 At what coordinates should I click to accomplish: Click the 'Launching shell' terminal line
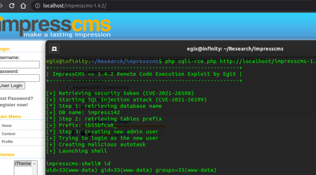point(77,151)
